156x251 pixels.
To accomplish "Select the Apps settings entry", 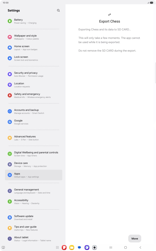I will [x=34, y=175].
